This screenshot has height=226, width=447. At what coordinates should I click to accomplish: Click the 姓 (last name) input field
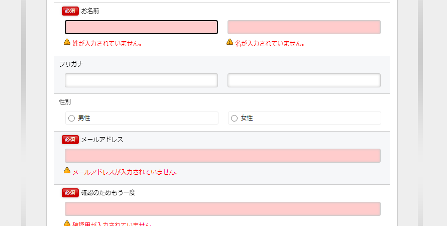pos(142,27)
